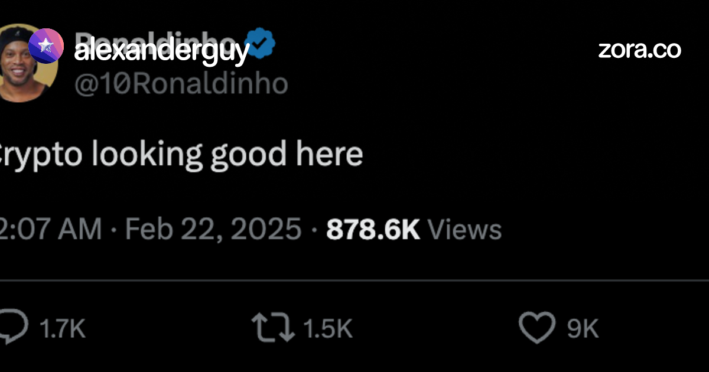This screenshot has width=709, height=372.
Task: Click the 9K likes count
Action: (x=583, y=329)
